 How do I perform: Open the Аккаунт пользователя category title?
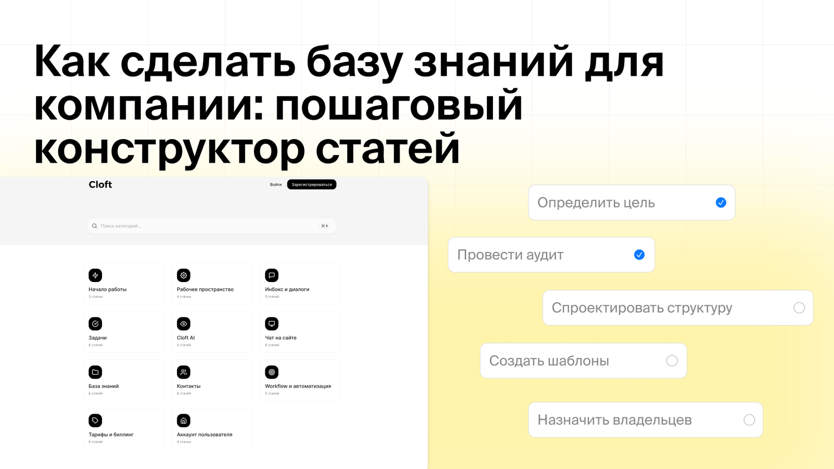(205, 435)
